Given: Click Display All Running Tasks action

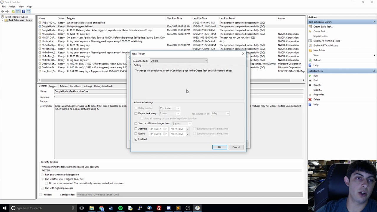Looking at the screenshot, I should tap(327, 41).
